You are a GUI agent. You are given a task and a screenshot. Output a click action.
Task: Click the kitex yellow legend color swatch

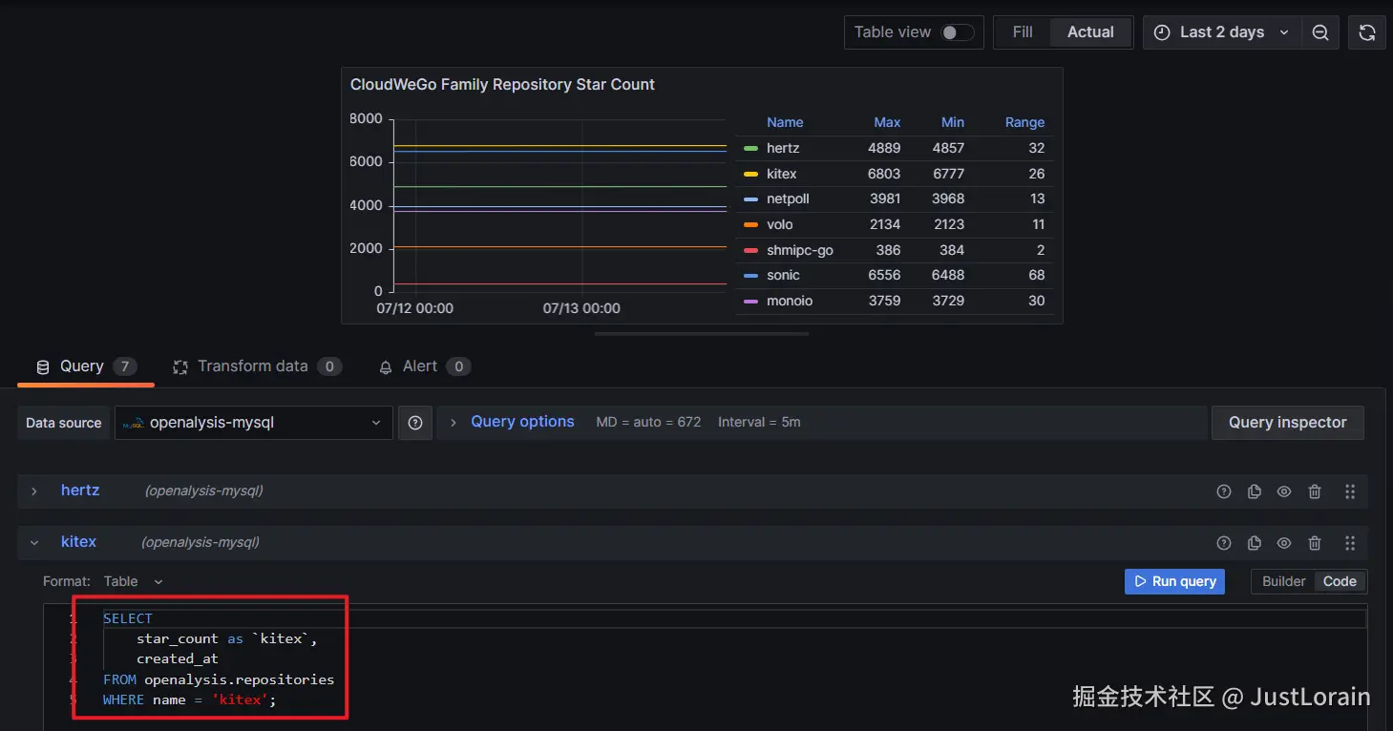click(x=750, y=175)
